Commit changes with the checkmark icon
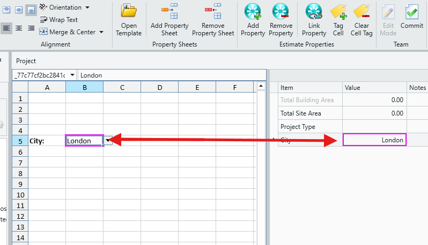 pyautogui.click(x=411, y=12)
